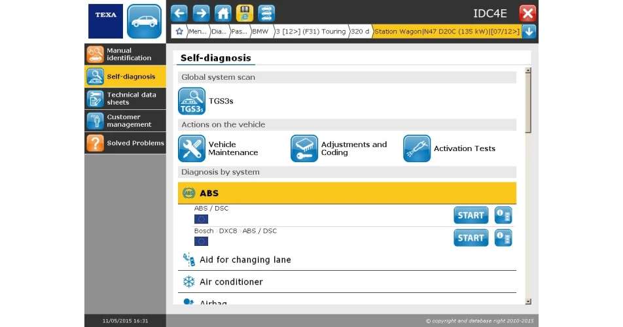Open the Home screen
623x327 pixels.
tap(223, 13)
